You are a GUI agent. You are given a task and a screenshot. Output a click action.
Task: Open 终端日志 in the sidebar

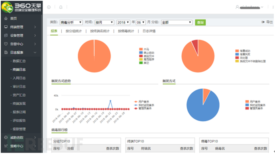point(19,70)
